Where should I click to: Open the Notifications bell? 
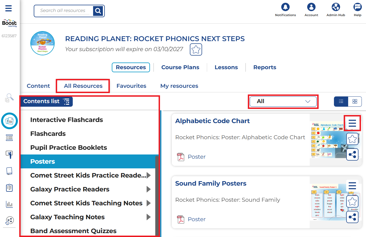(x=285, y=7)
